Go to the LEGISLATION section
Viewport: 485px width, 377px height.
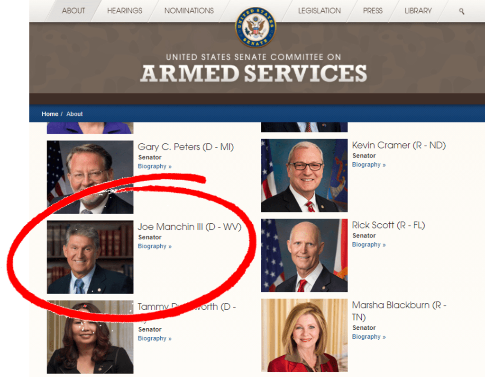319,11
